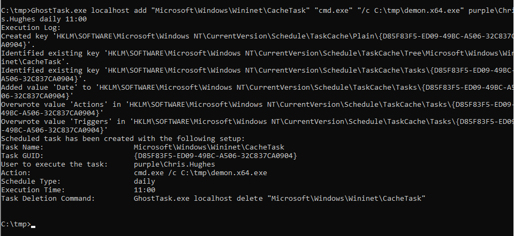Click the 'Execution Time:' label
Viewport: 514px width, 236px height.
tap(33, 190)
